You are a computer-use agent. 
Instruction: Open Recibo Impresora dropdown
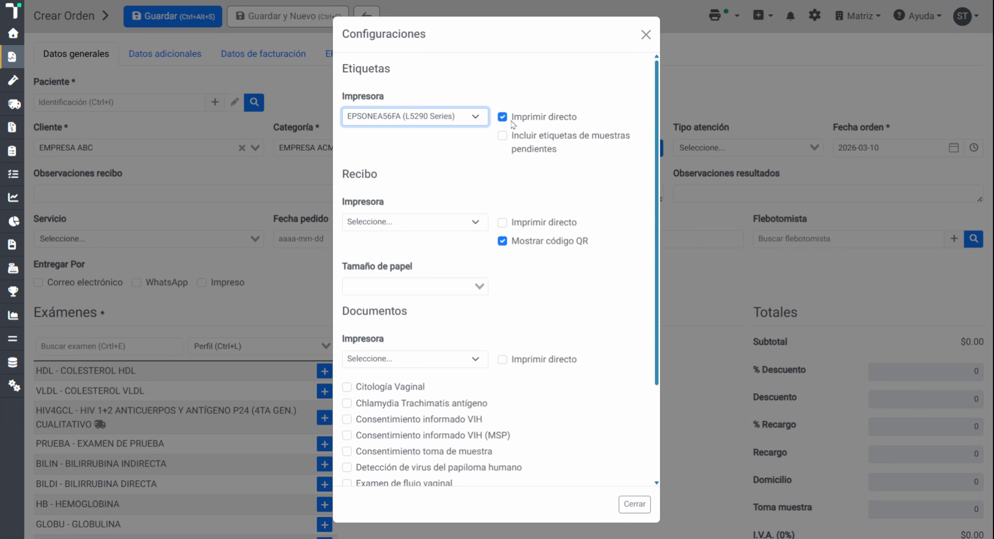pyautogui.click(x=415, y=222)
